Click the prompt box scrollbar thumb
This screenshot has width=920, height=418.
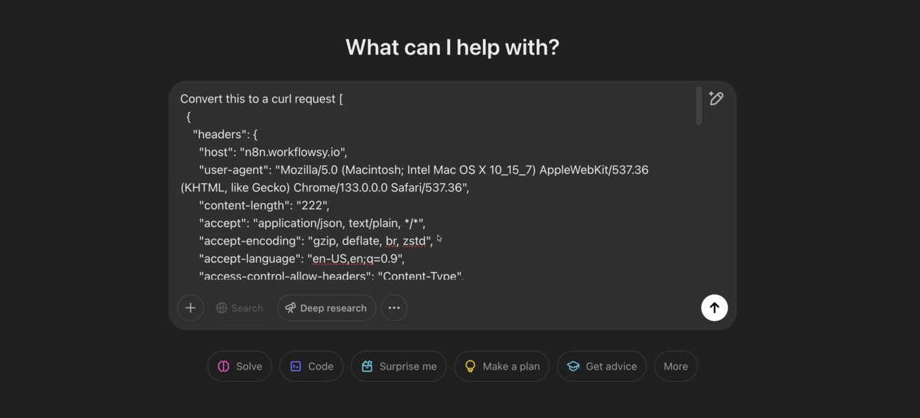tap(699, 107)
